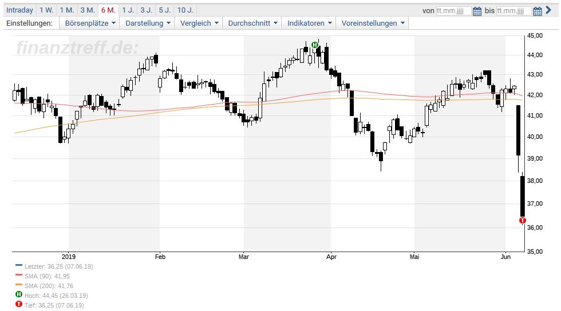
Task: Select the 3 M. timeframe tab
Action: (x=88, y=10)
